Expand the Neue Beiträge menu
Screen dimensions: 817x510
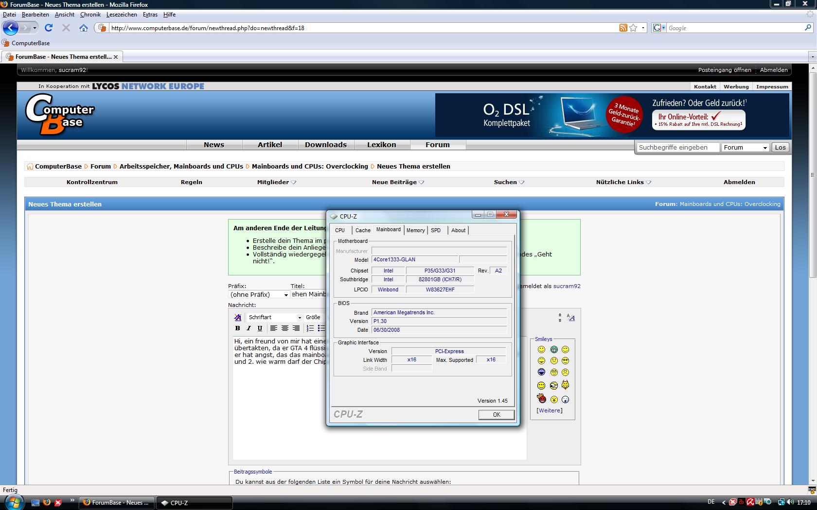pos(398,182)
